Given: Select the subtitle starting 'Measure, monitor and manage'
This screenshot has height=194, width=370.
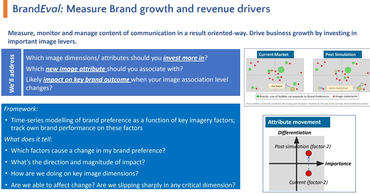Looking at the screenshot, I should click(182, 37).
